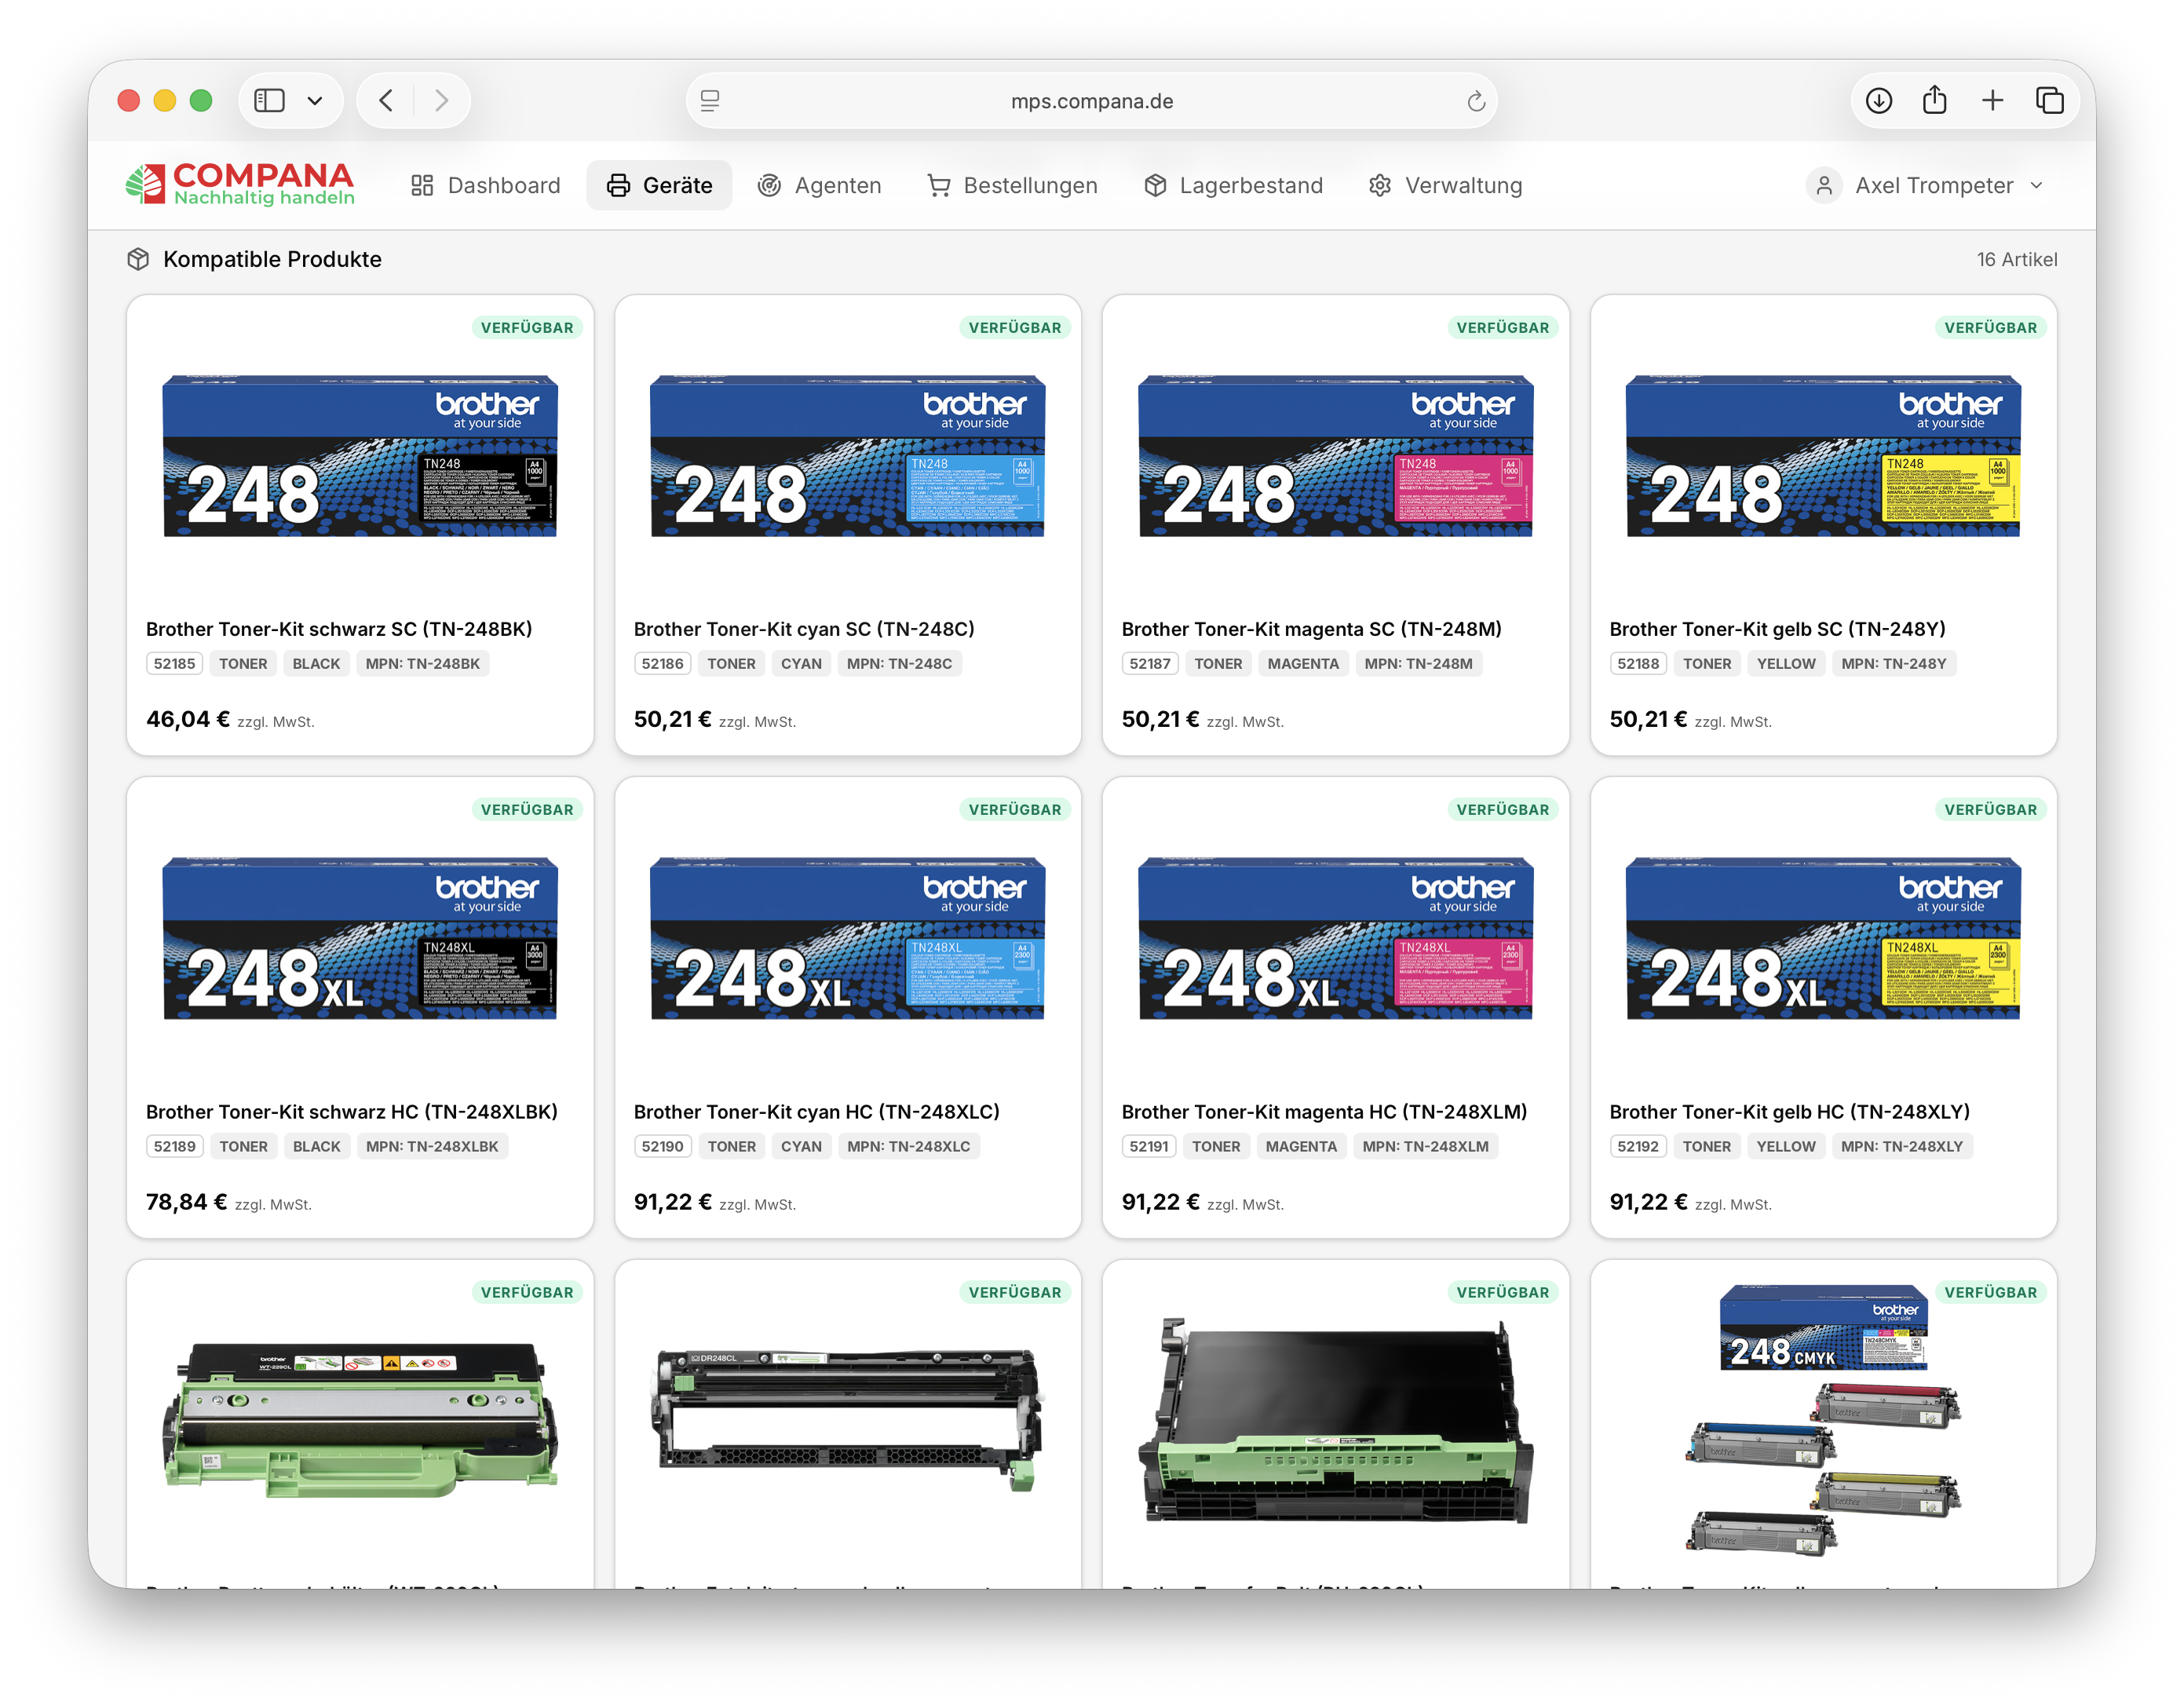Click article number tag 52188

1638,663
